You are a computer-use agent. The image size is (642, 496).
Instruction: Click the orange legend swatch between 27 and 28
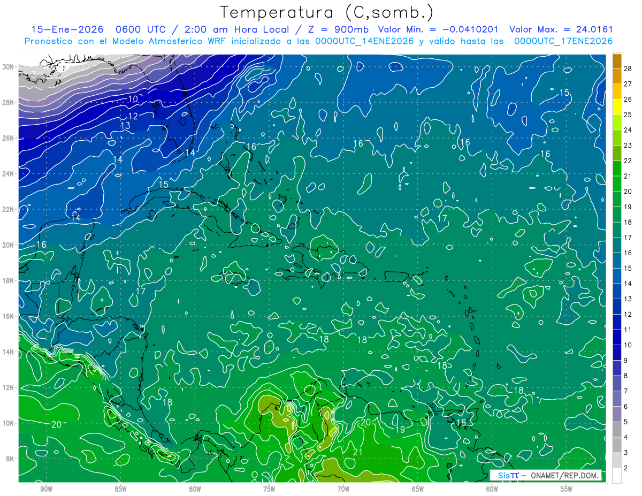coord(617,75)
